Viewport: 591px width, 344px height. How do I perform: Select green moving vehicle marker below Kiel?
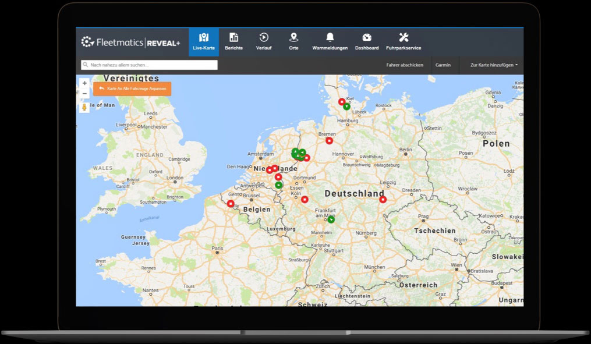[347, 107]
